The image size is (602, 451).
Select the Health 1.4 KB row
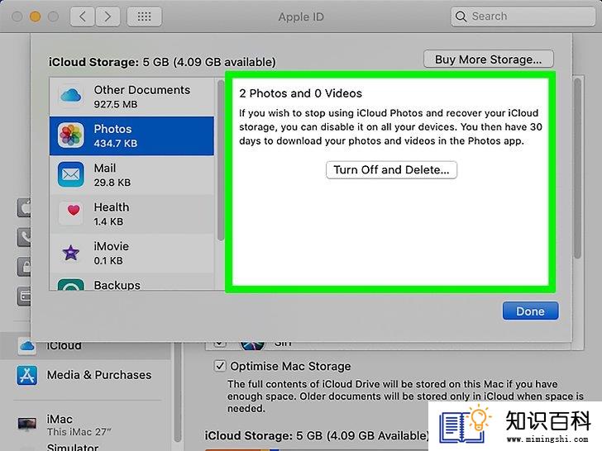click(x=131, y=214)
